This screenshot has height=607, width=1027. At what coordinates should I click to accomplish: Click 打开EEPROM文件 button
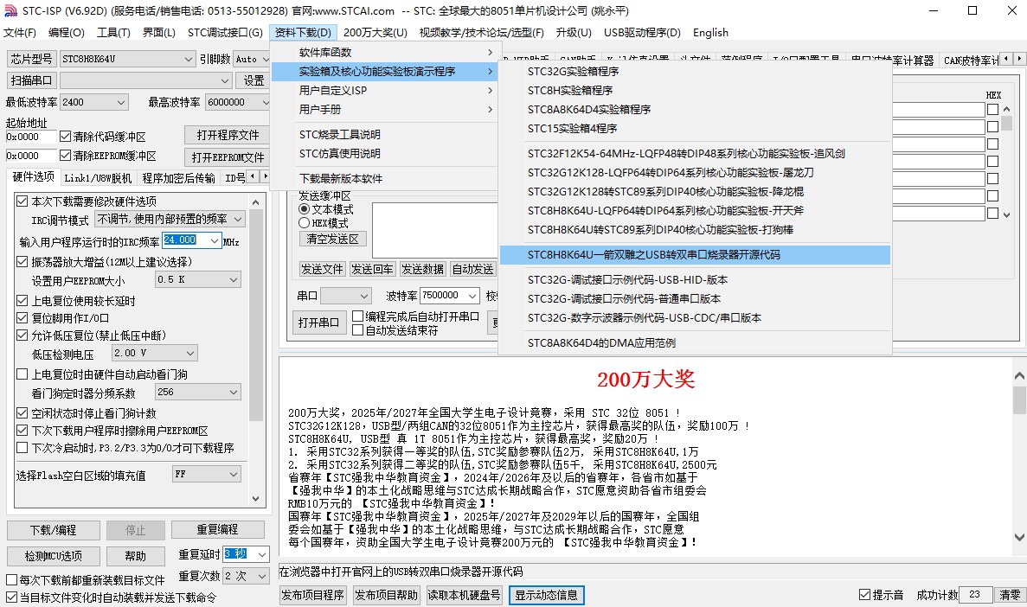click(228, 157)
